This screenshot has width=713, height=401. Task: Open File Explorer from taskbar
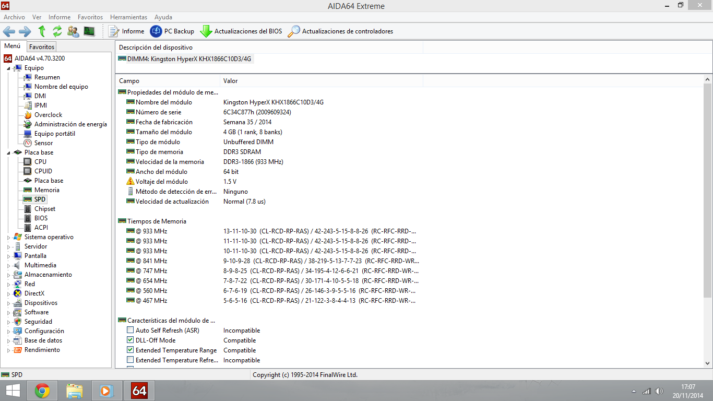point(75,391)
